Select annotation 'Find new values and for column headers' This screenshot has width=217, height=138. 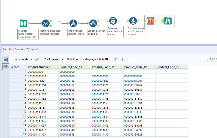[x=137, y=31]
